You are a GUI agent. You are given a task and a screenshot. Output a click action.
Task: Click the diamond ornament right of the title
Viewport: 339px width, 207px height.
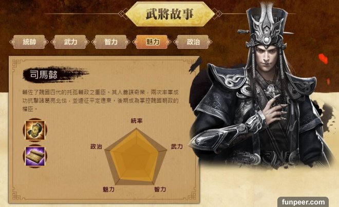pyautogui.click(x=217, y=14)
